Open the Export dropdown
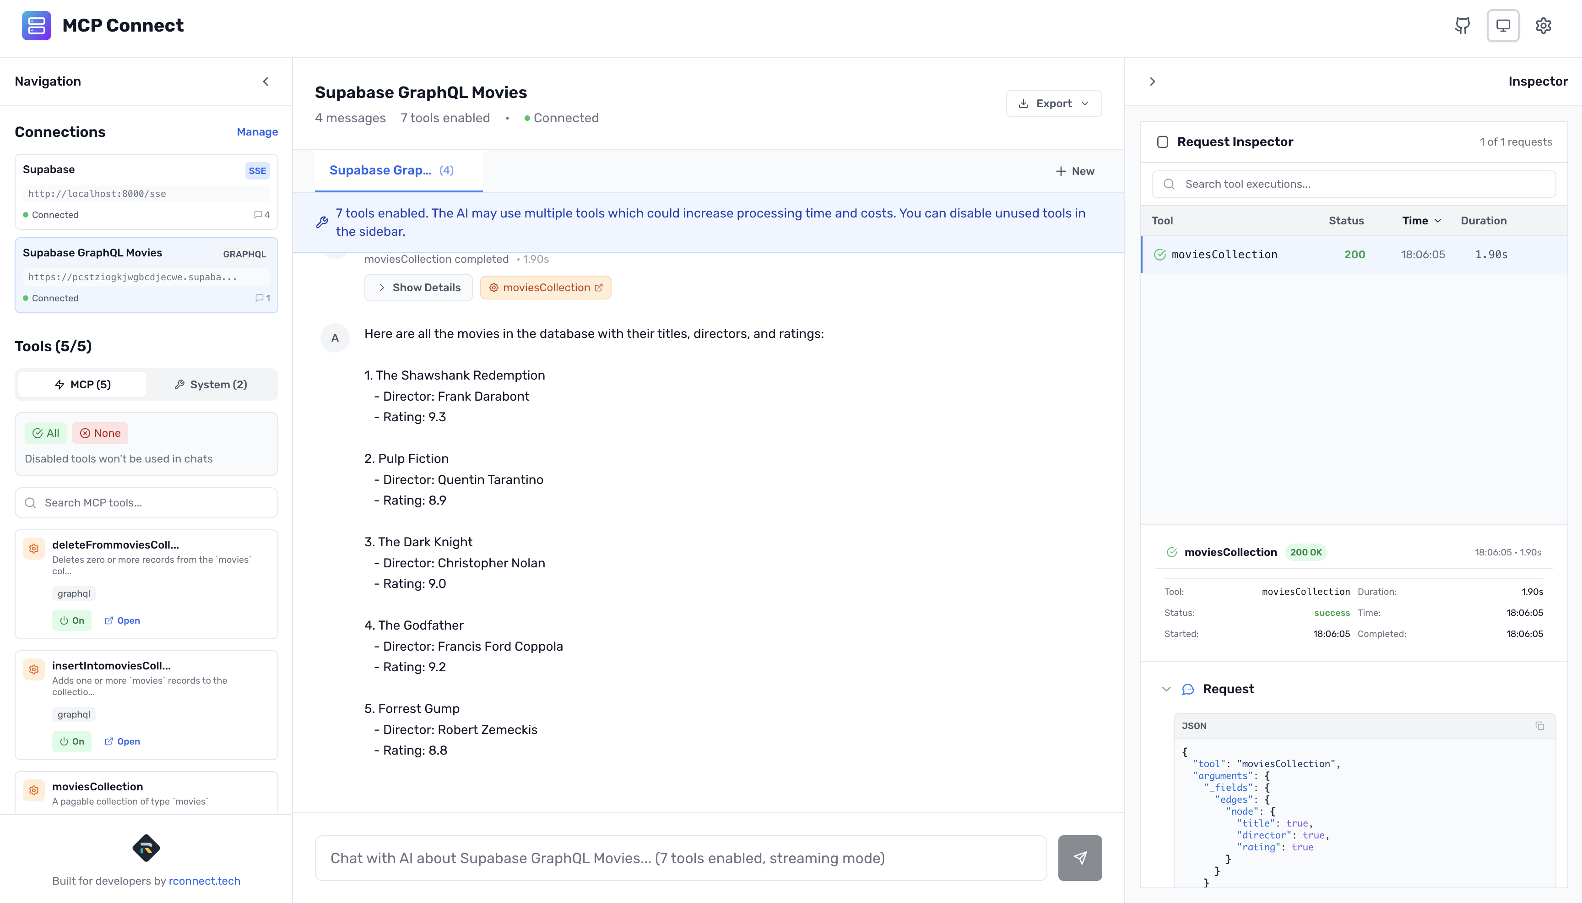This screenshot has width=1582, height=903. (1053, 103)
